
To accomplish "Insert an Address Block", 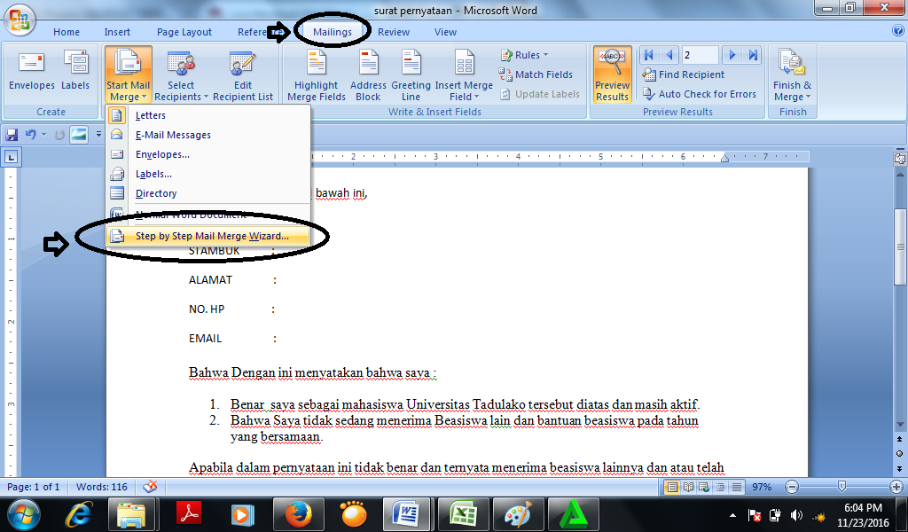I will 368,76.
